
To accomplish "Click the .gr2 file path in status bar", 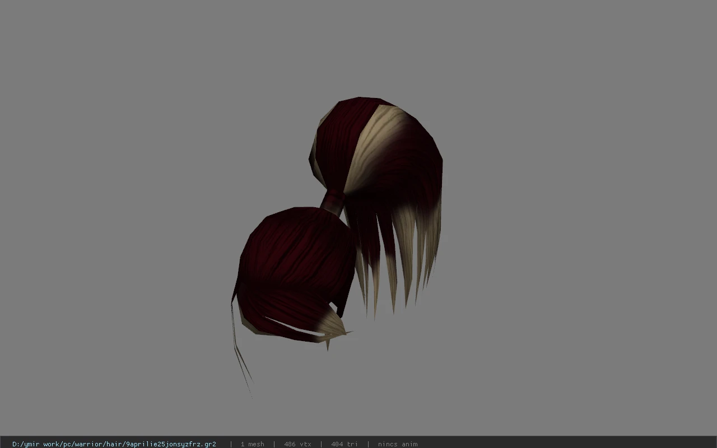I will pos(114,444).
